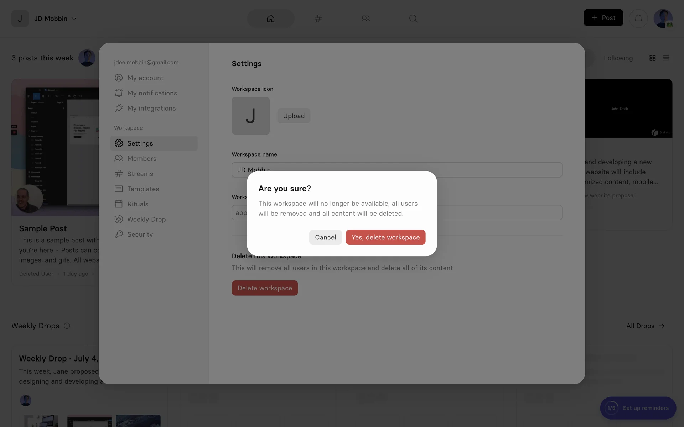Image resolution: width=684 pixels, height=427 pixels.
Task: Select Members in workspace sidebar
Action: coord(141,159)
